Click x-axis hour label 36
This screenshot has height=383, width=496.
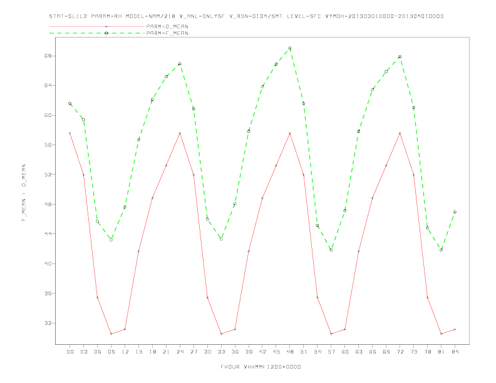point(235,352)
